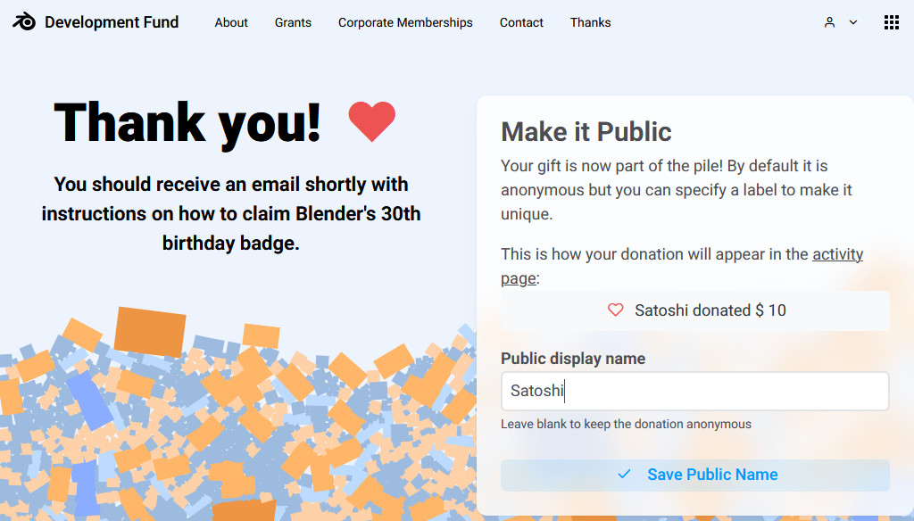
Task: Click the large orange block in the pile
Action: point(150,331)
